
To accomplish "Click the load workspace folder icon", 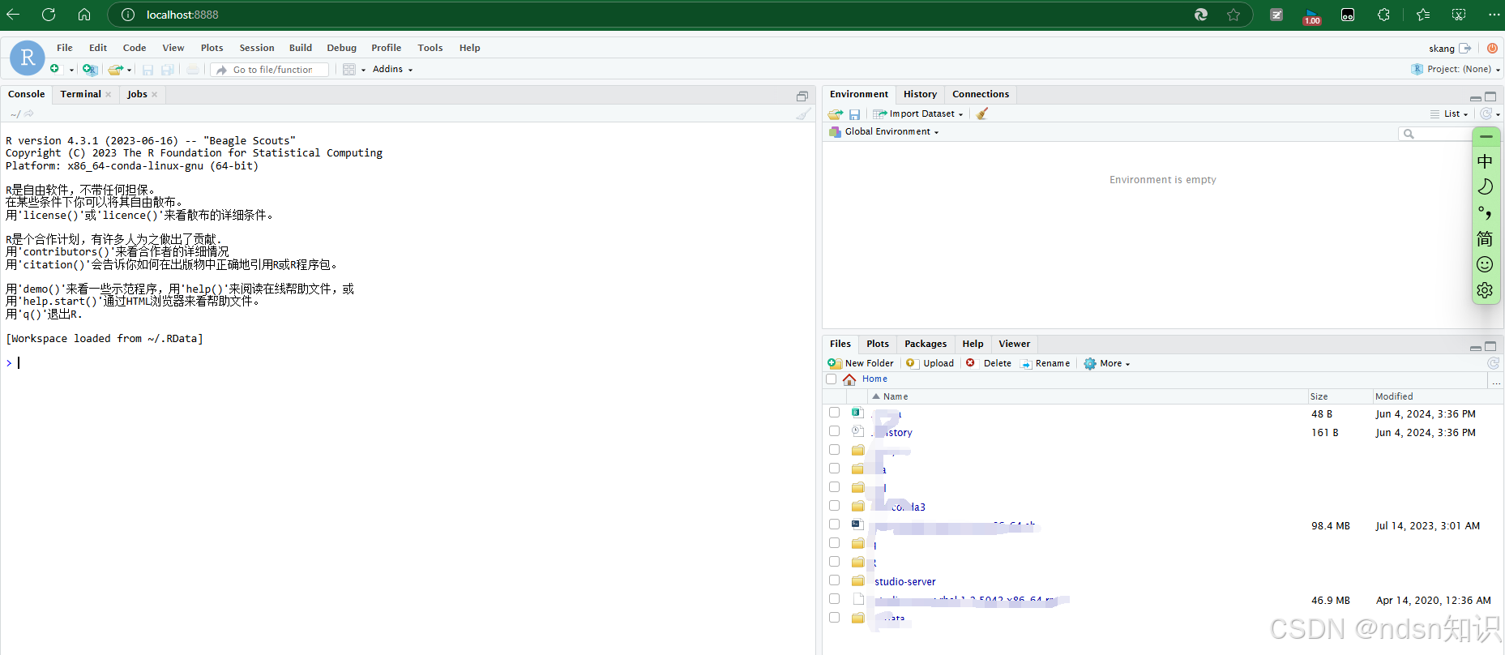I will pos(836,114).
